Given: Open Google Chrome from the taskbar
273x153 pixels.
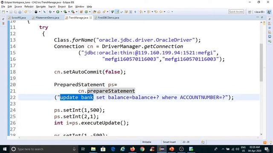Looking at the screenshot, I should (142, 149).
